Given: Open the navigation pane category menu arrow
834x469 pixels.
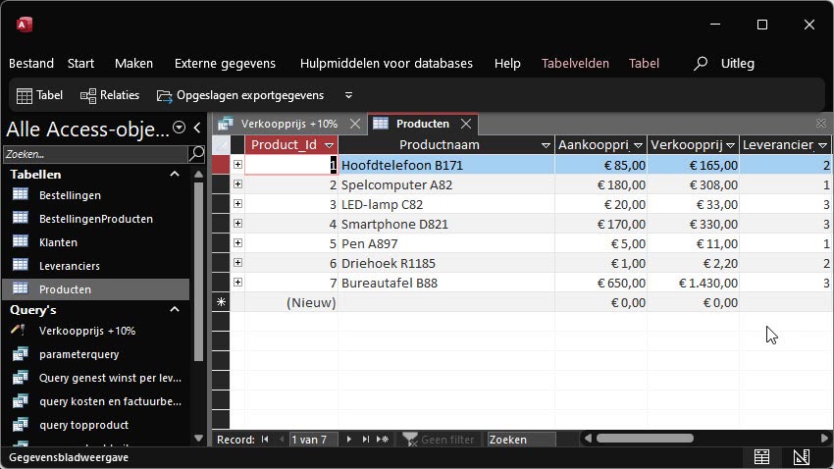Looking at the screenshot, I should coord(180,128).
